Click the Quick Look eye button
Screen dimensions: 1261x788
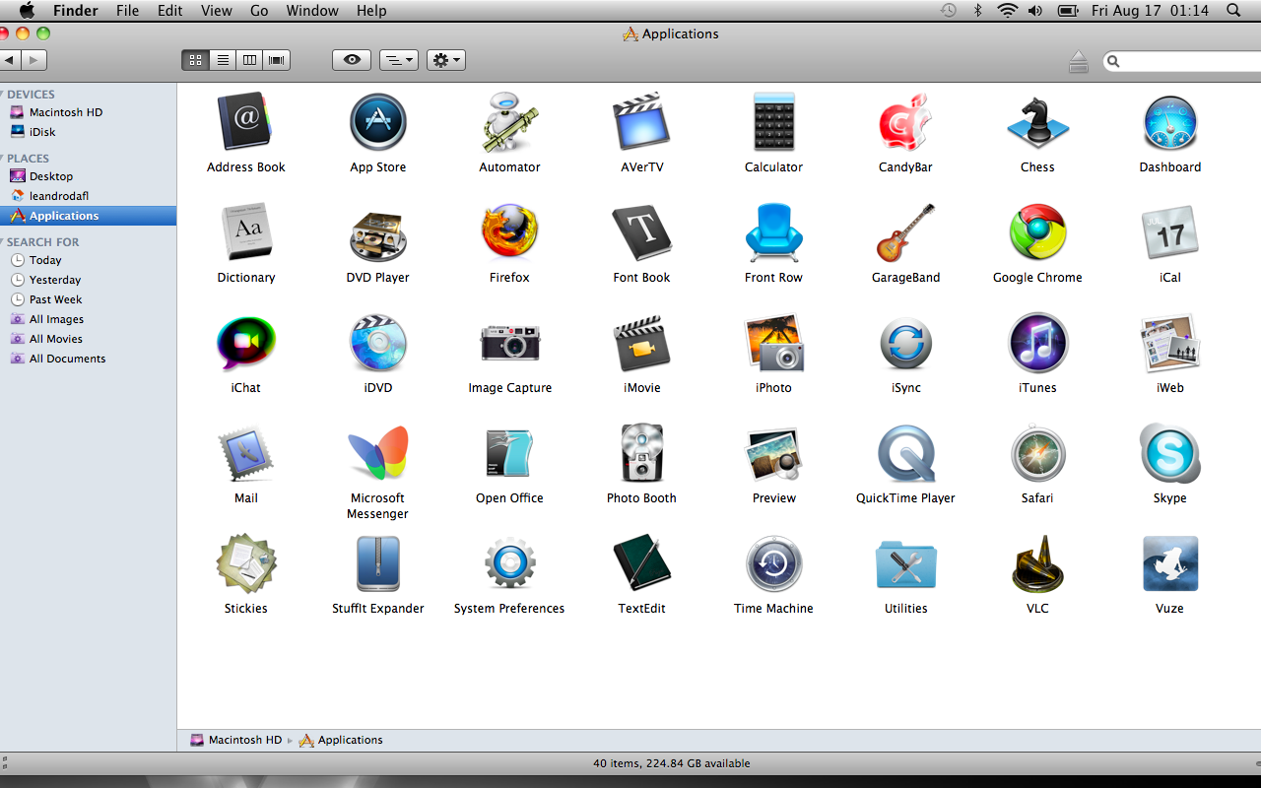click(352, 60)
